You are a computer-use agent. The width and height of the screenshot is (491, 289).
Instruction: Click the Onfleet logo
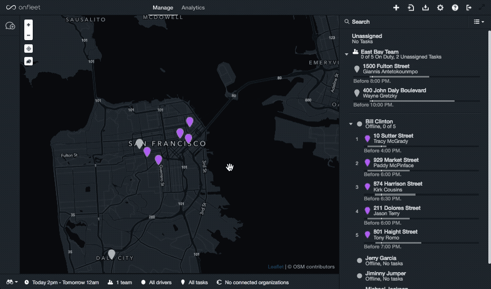pyautogui.click(x=23, y=7)
